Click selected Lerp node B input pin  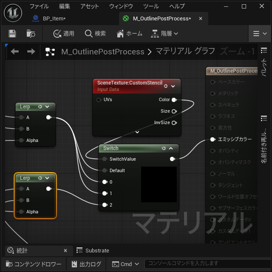(21, 200)
